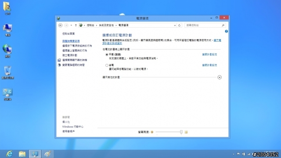Maximize the Power Options window
This screenshot has width=281, height=158.
tap(216, 18)
